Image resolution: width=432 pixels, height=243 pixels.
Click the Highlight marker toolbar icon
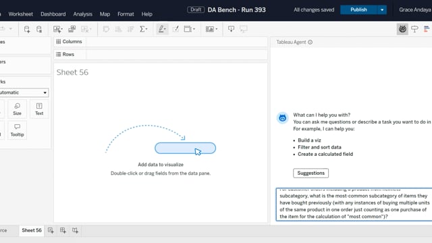tap(161, 29)
